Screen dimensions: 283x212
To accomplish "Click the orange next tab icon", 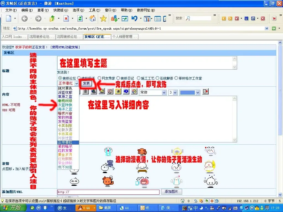I will [230, 18].
